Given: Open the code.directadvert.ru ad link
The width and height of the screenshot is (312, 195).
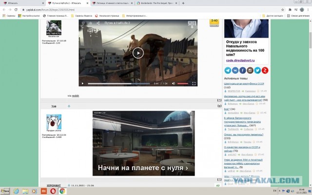Looking at the screenshot, I should pos(240,60).
